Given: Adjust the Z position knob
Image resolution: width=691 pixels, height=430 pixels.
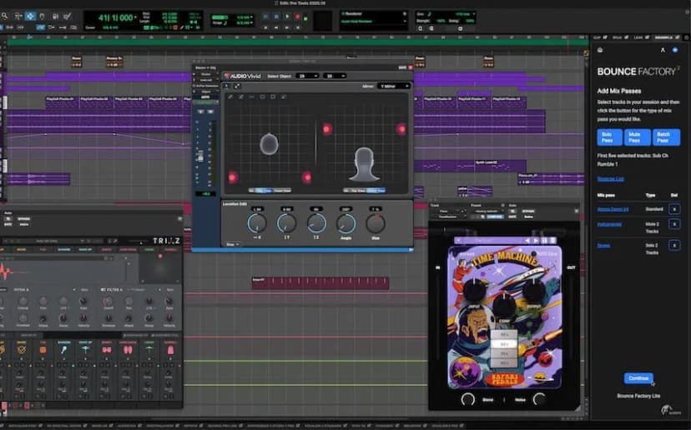Looking at the screenshot, I should (316, 223).
